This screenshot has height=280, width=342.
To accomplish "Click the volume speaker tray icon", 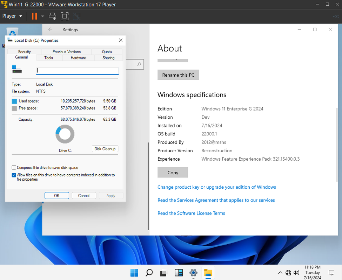I will pyautogui.click(x=296, y=273).
